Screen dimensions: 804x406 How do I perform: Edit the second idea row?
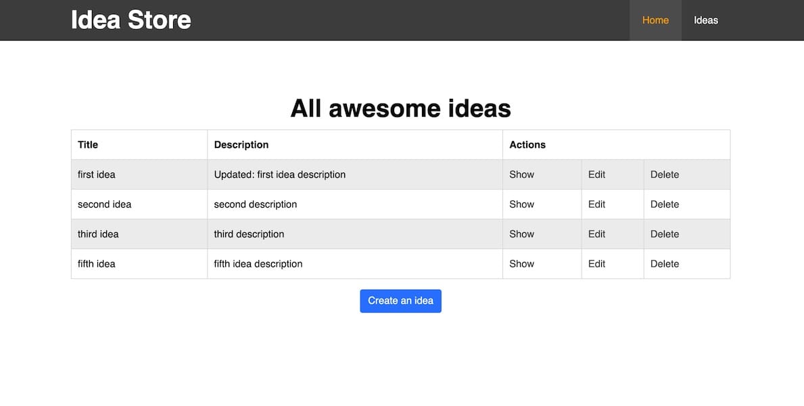(596, 204)
